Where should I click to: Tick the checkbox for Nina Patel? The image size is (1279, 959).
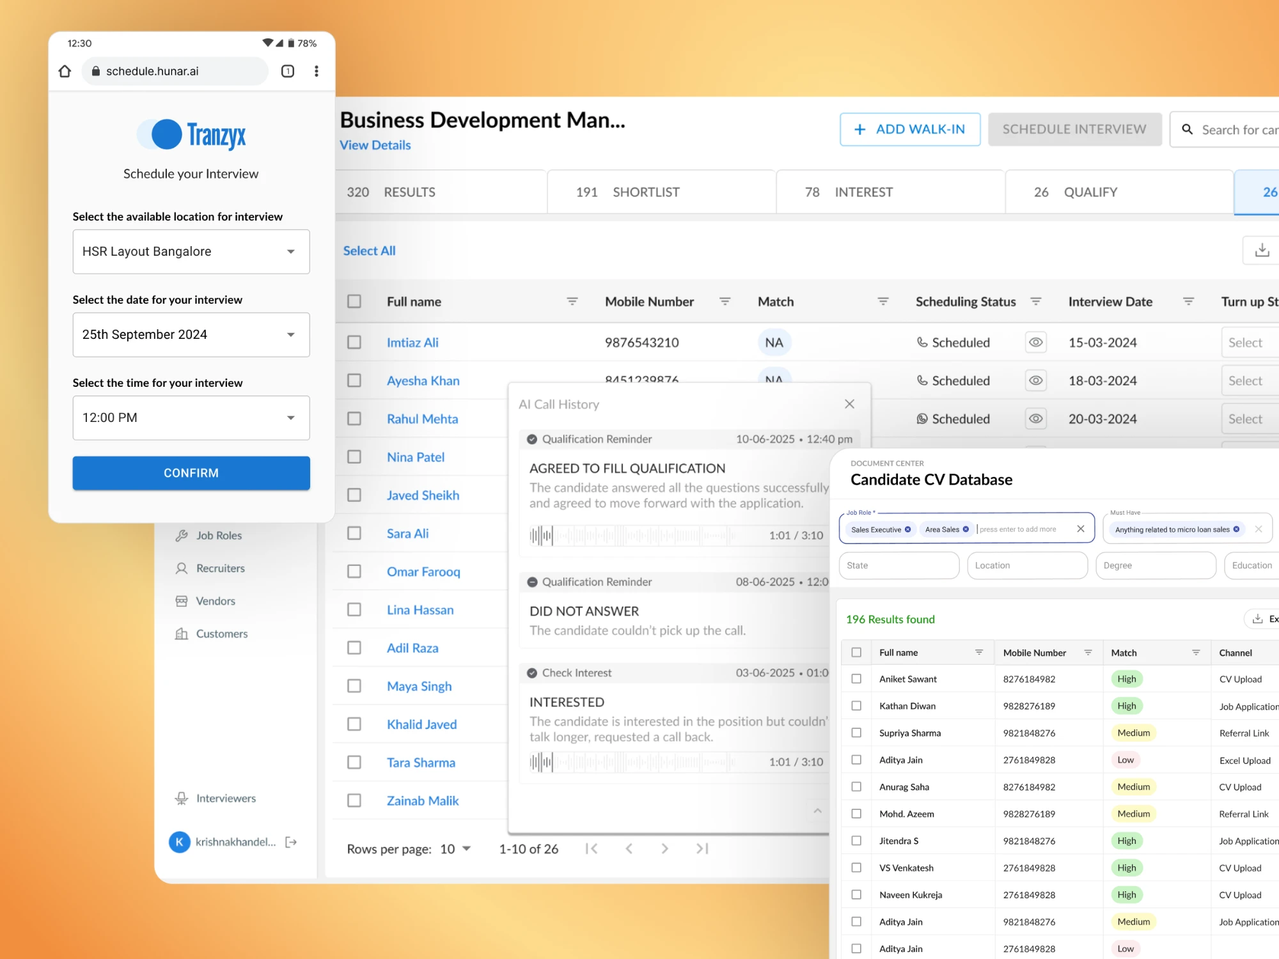point(354,456)
